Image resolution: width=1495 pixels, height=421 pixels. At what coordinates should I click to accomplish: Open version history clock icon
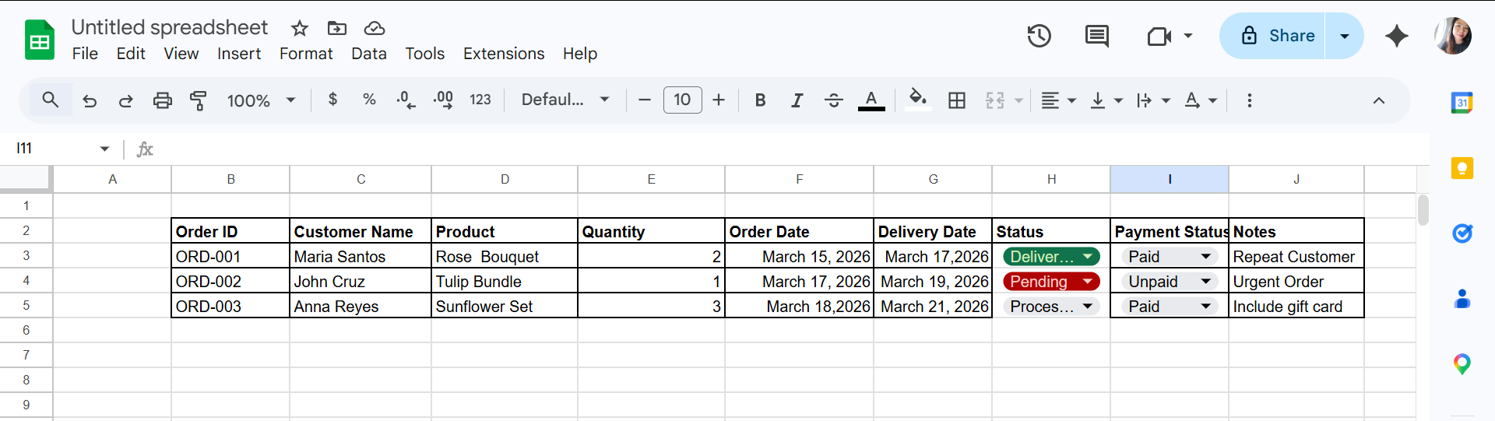[1039, 36]
